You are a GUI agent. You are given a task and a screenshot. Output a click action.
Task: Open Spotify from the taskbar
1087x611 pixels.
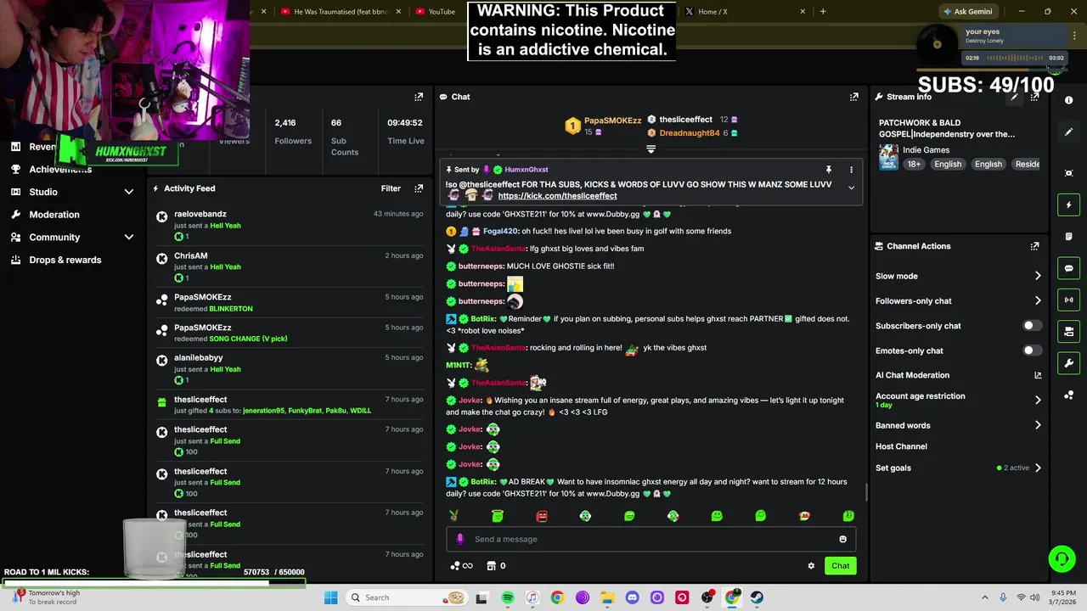pos(507,597)
